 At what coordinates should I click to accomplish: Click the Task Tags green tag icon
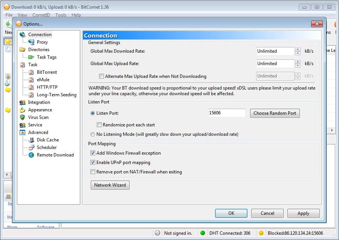[31, 57]
